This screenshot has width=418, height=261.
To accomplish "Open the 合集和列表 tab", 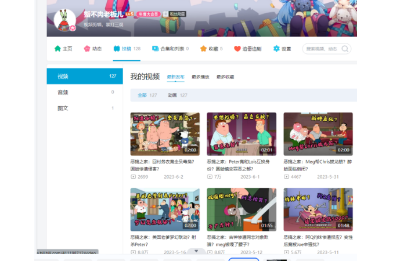I will tap(170, 49).
